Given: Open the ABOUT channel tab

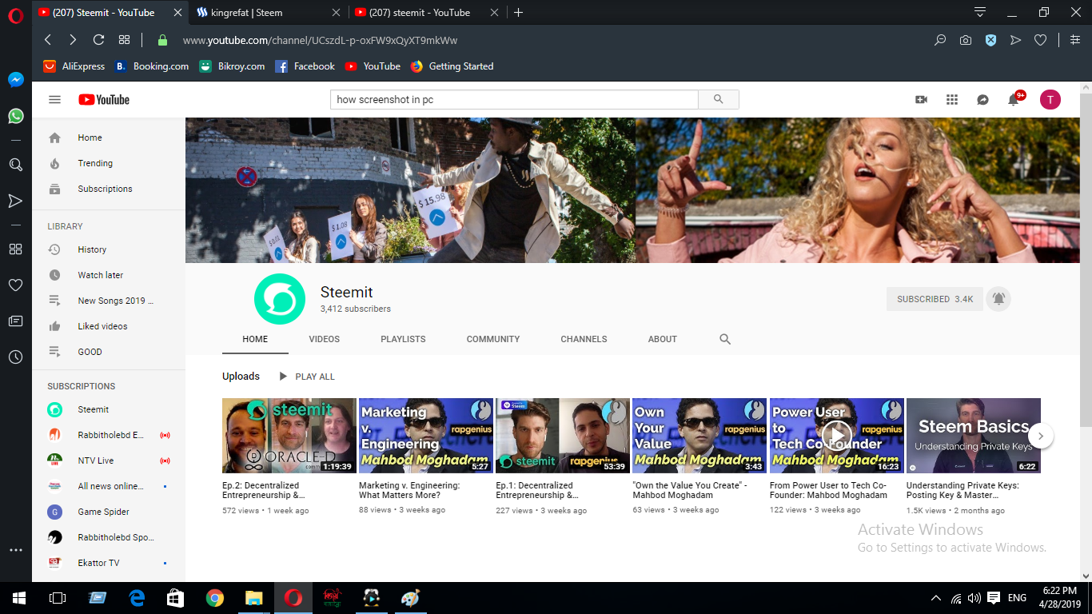Looking at the screenshot, I should [x=663, y=339].
